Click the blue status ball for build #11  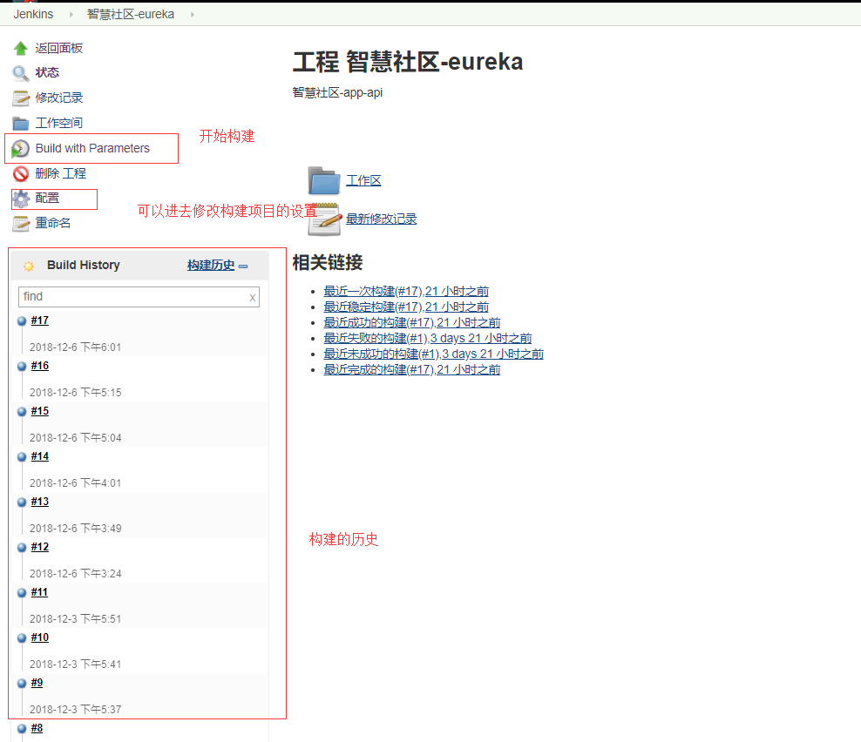point(22,593)
